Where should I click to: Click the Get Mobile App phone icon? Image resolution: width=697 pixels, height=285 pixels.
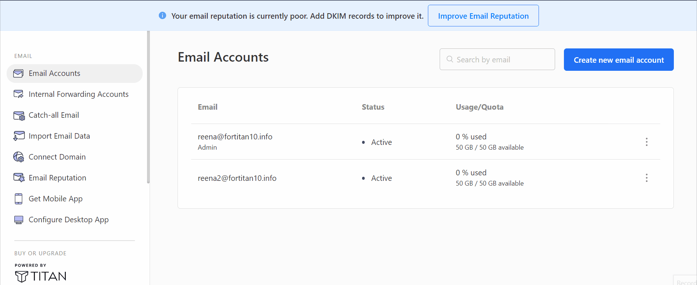18,199
